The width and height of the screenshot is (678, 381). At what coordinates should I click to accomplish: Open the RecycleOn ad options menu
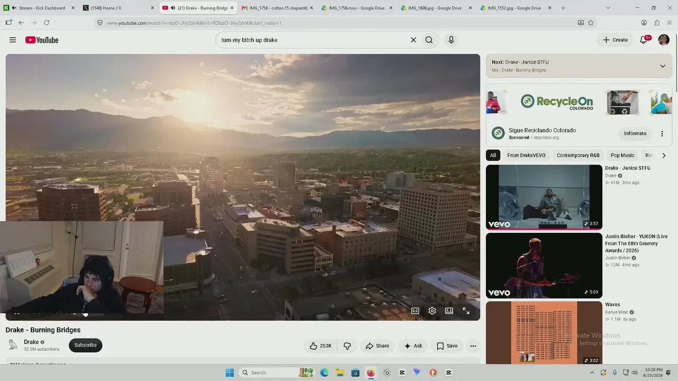pos(662,134)
